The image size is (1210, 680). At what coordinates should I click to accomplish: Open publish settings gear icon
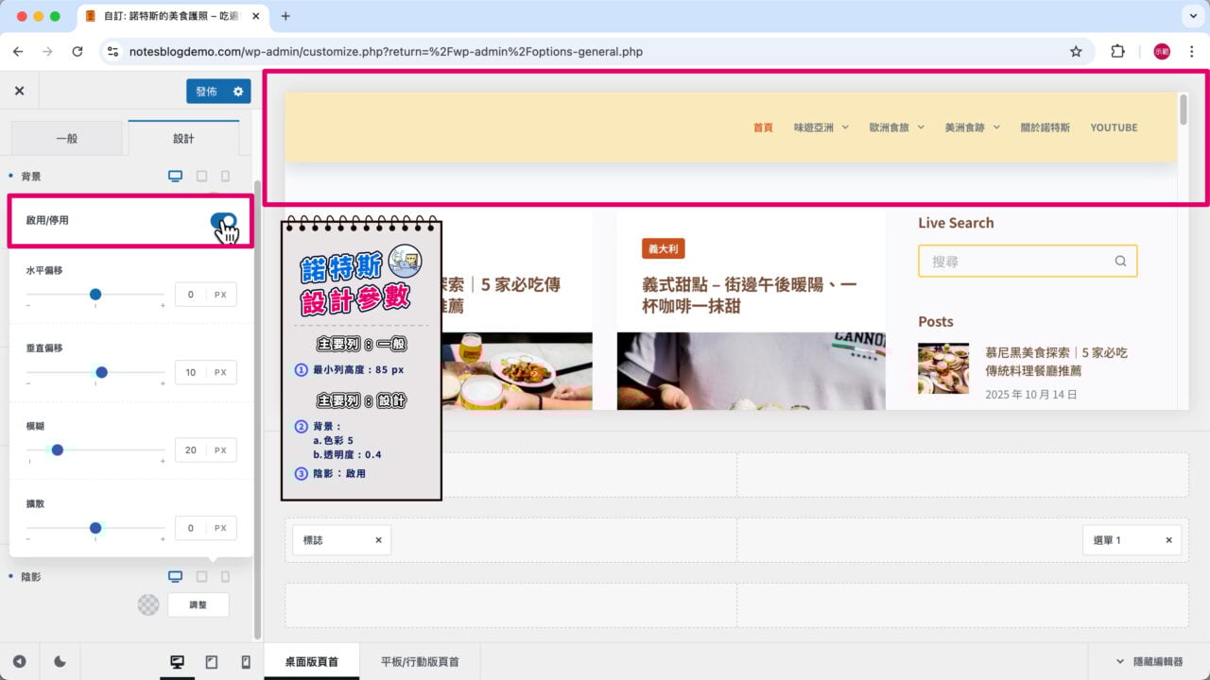(238, 92)
